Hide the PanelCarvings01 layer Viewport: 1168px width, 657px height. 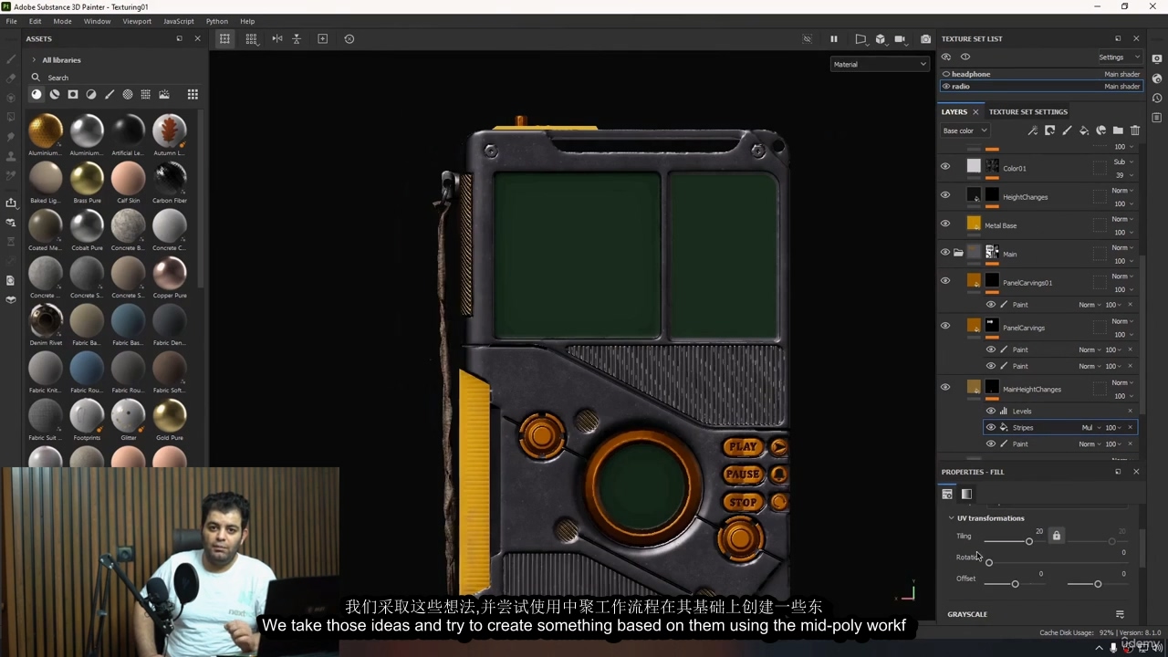point(945,280)
